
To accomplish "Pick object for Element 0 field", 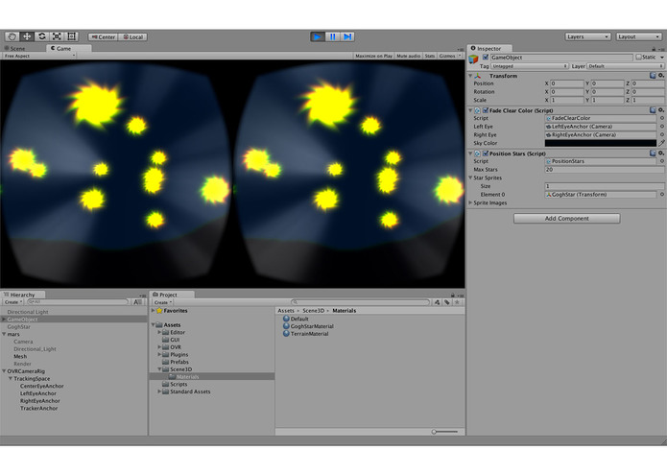I will pos(661,194).
